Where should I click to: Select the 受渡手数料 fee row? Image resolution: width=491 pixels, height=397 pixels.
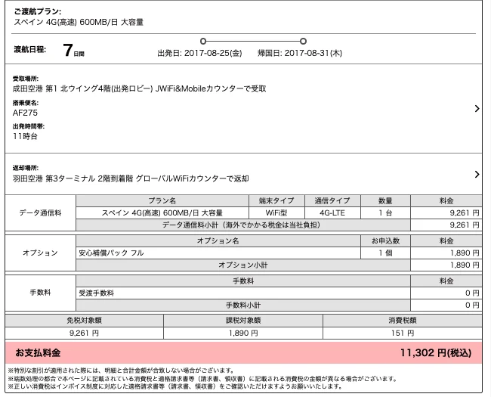tap(243, 293)
